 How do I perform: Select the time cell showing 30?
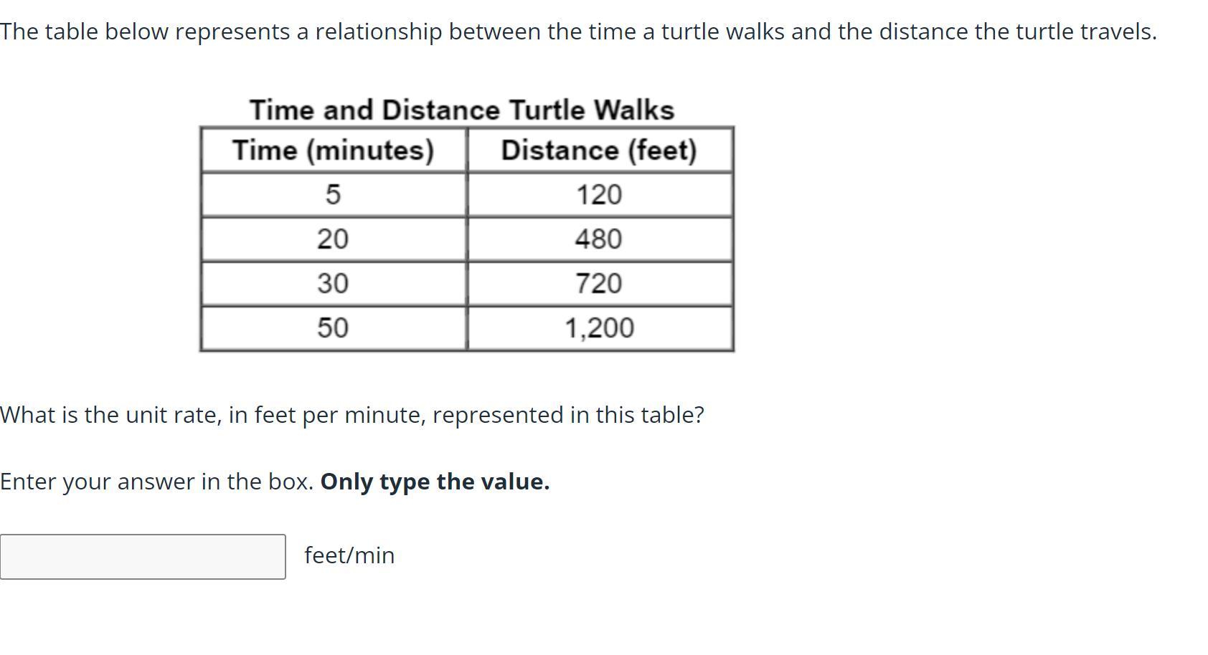pos(333,284)
